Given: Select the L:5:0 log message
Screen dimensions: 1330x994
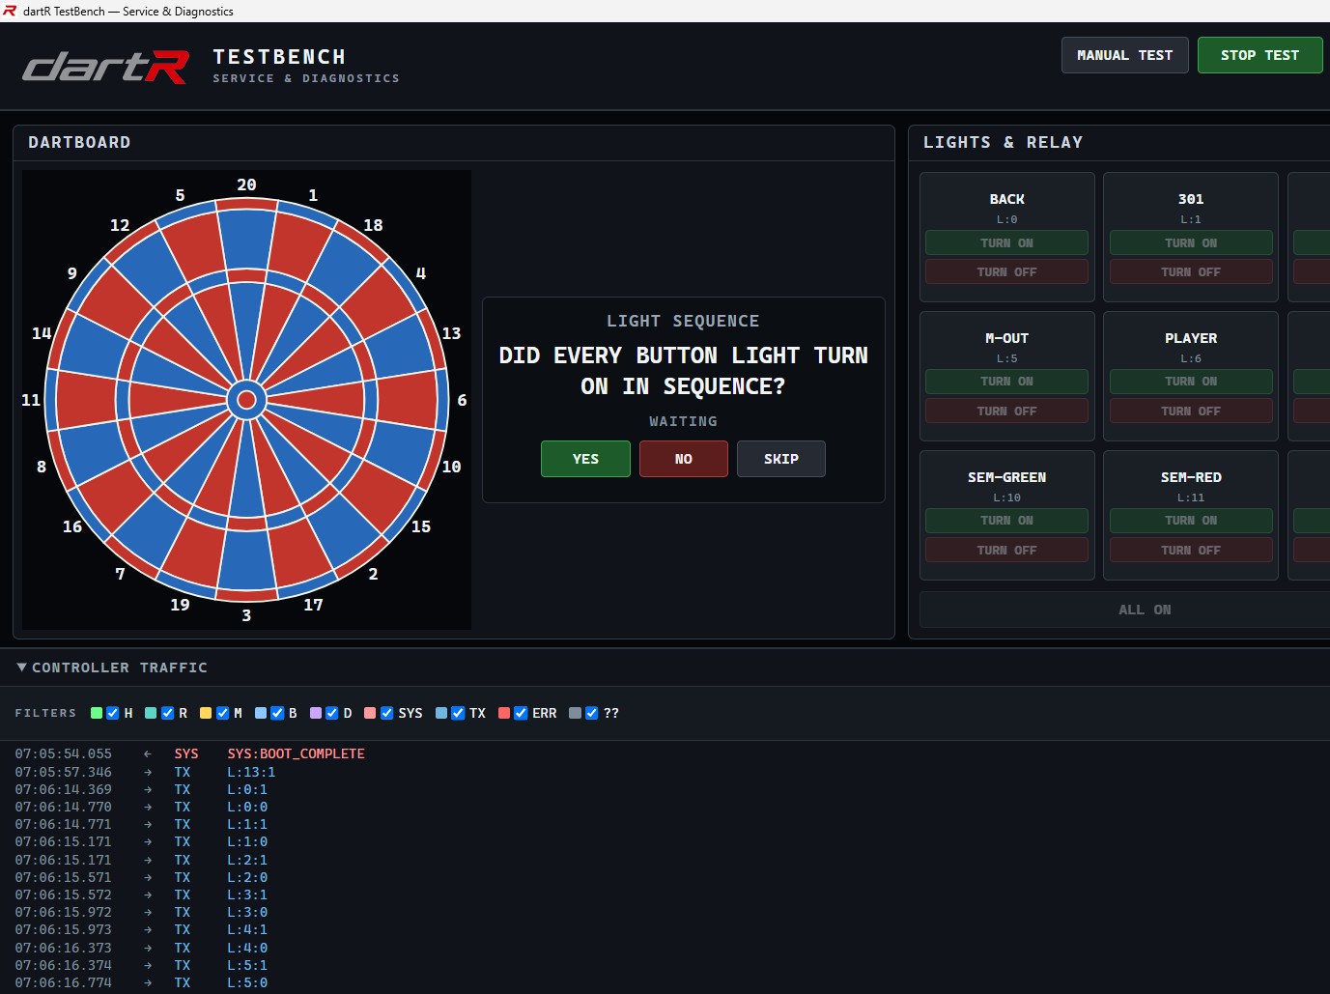Looking at the screenshot, I should tap(247, 982).
